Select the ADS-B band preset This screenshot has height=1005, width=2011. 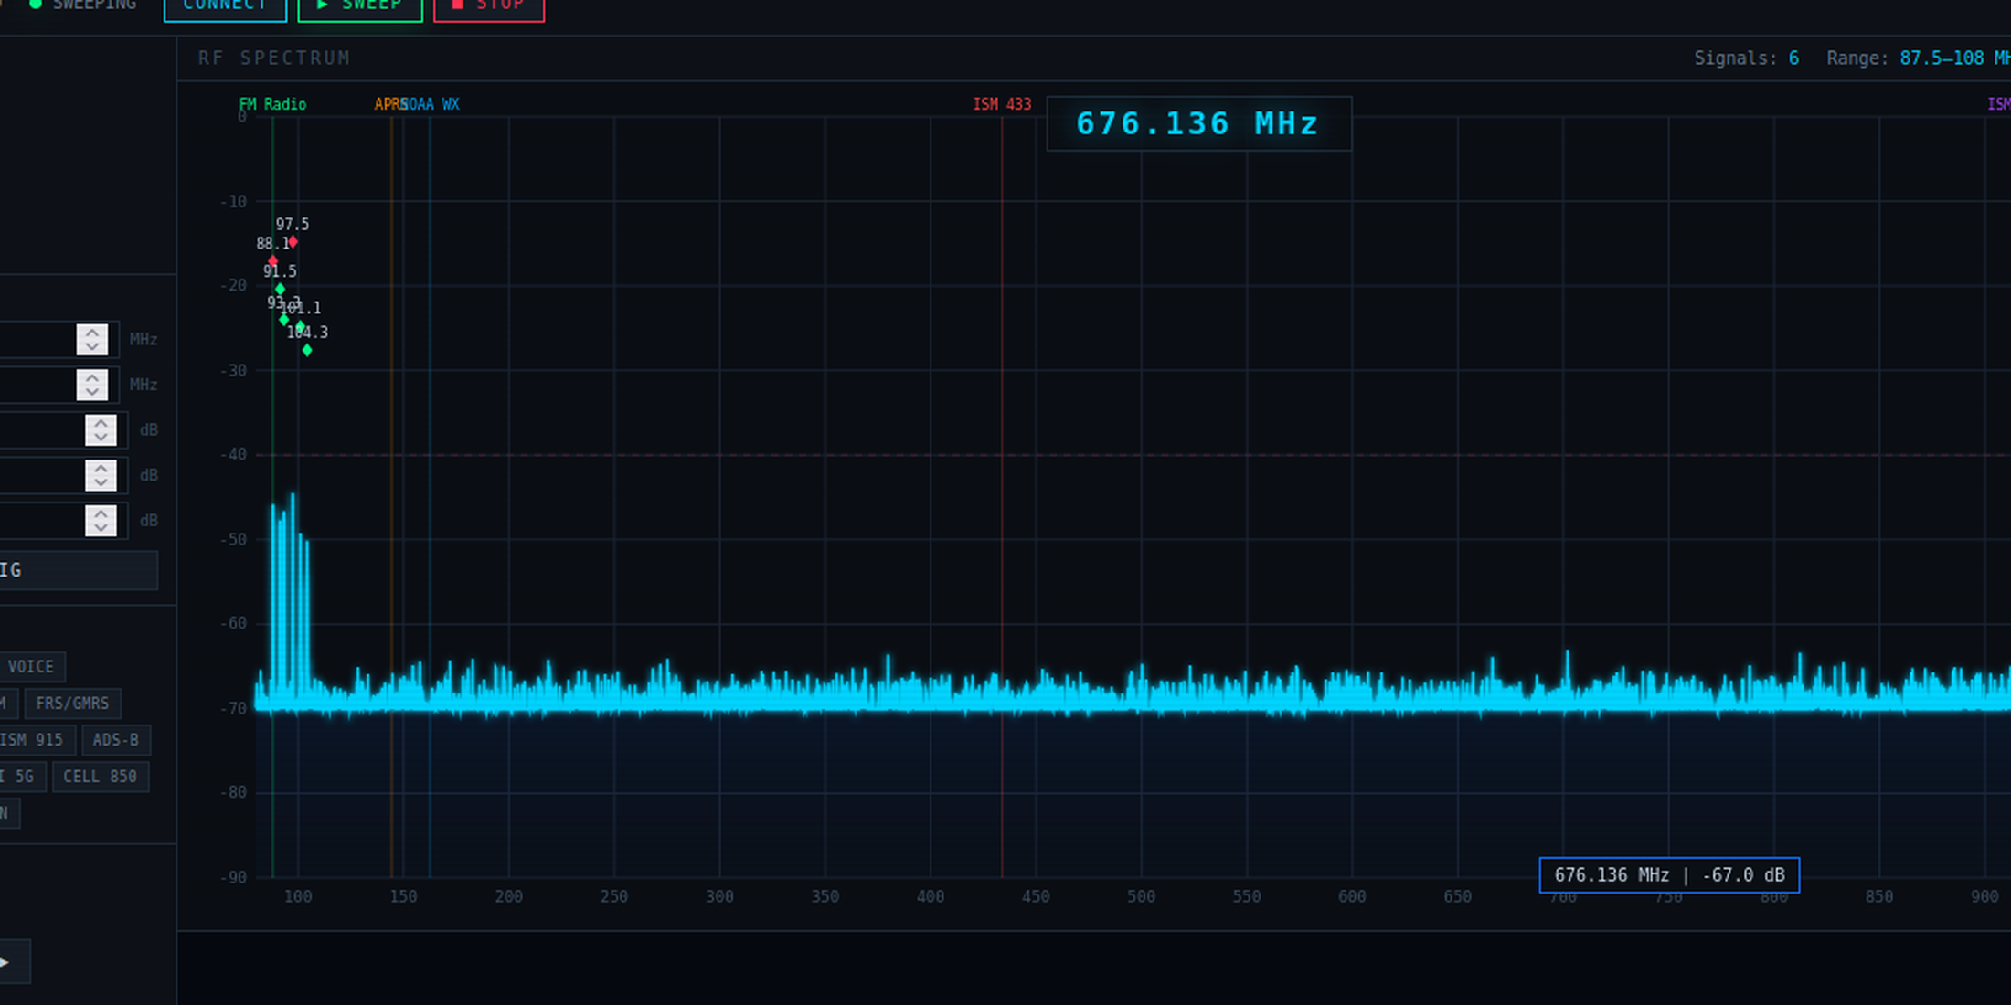tap(116, 740)
